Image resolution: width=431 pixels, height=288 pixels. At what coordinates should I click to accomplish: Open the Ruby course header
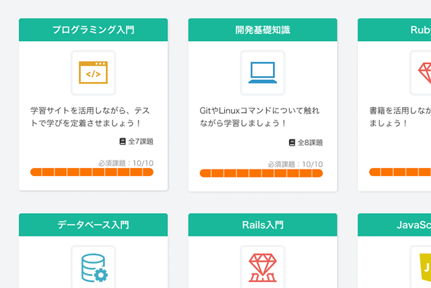coord(394,30)
